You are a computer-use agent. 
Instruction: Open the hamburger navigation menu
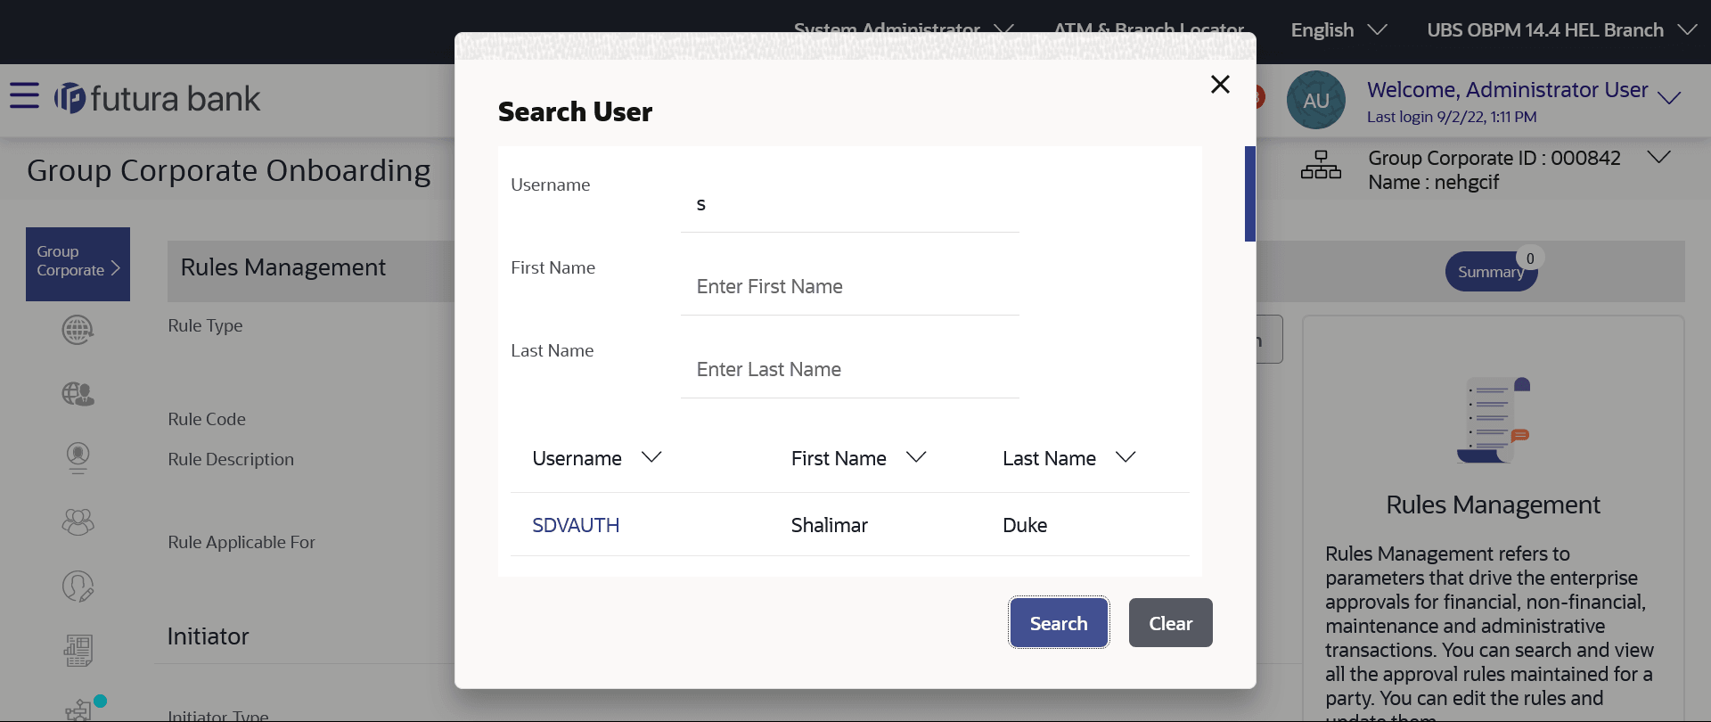pos(24,95)
